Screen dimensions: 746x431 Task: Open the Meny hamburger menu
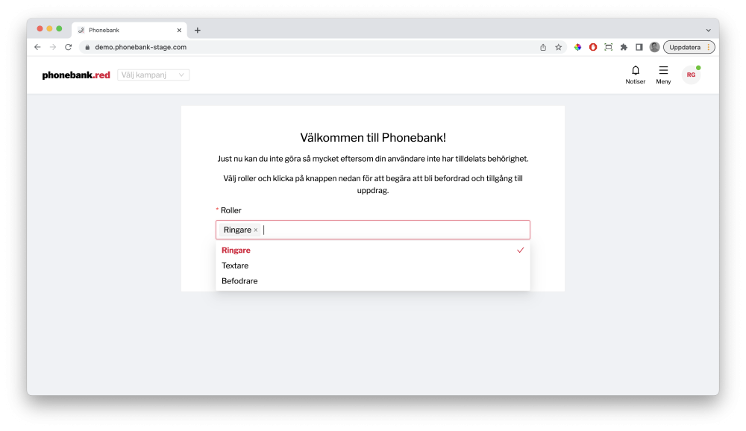(x=663, y=75)
